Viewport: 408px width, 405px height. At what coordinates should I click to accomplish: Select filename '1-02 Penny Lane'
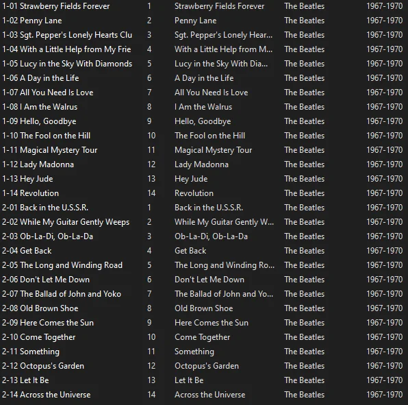point(32,21)
